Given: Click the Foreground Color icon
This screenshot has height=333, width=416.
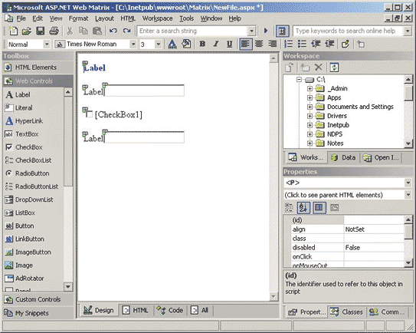Looking at the screenshot, I should coord(172,44).
